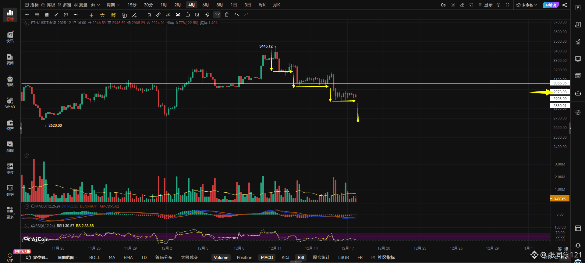Viewport: 585px width, 263px height.
Task: Collapse the volume panel chevron
Action: (27, 156)
